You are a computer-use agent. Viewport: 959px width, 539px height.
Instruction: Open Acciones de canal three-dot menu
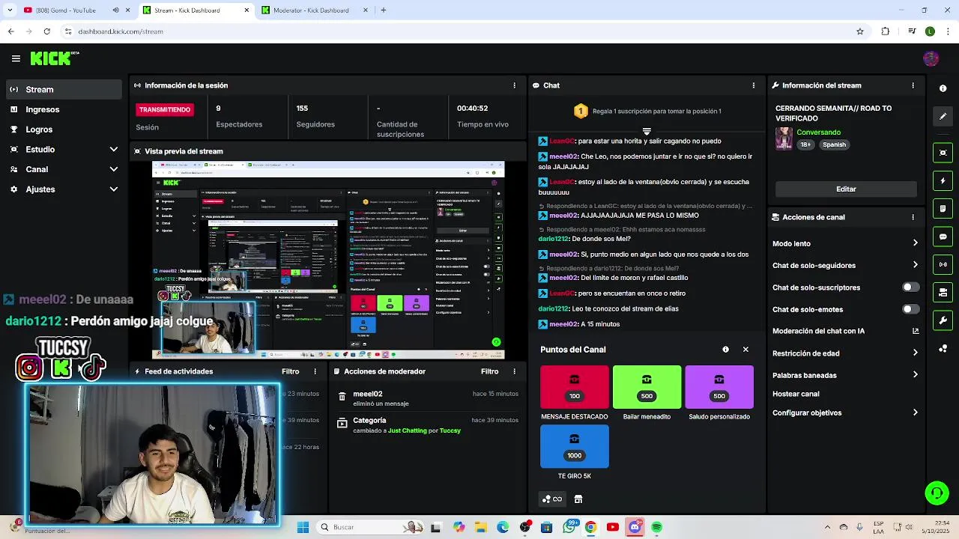point(913,217)
